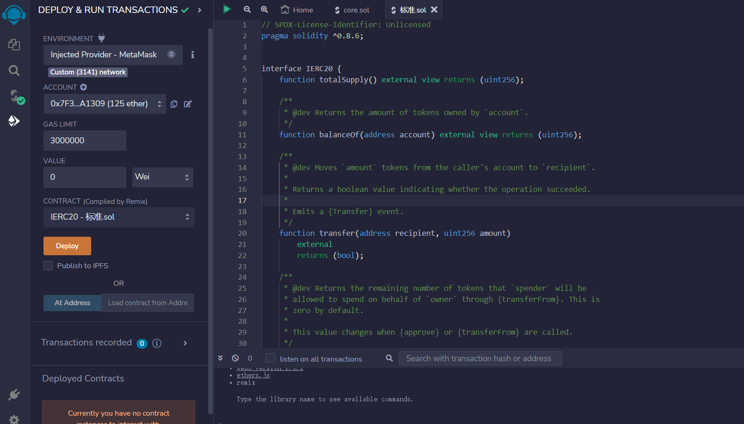Click the transaction hash search field
Screen dimensions: 744x424
tap(480, 358)
